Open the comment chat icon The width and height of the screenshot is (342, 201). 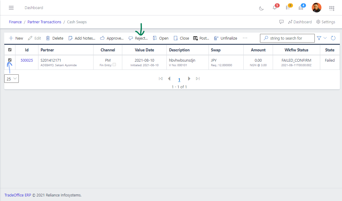point(281,22)
